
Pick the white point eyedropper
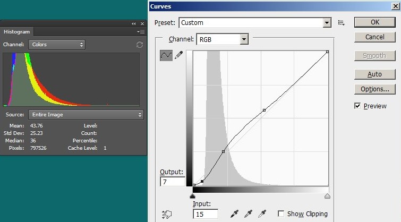coord(261,214)
